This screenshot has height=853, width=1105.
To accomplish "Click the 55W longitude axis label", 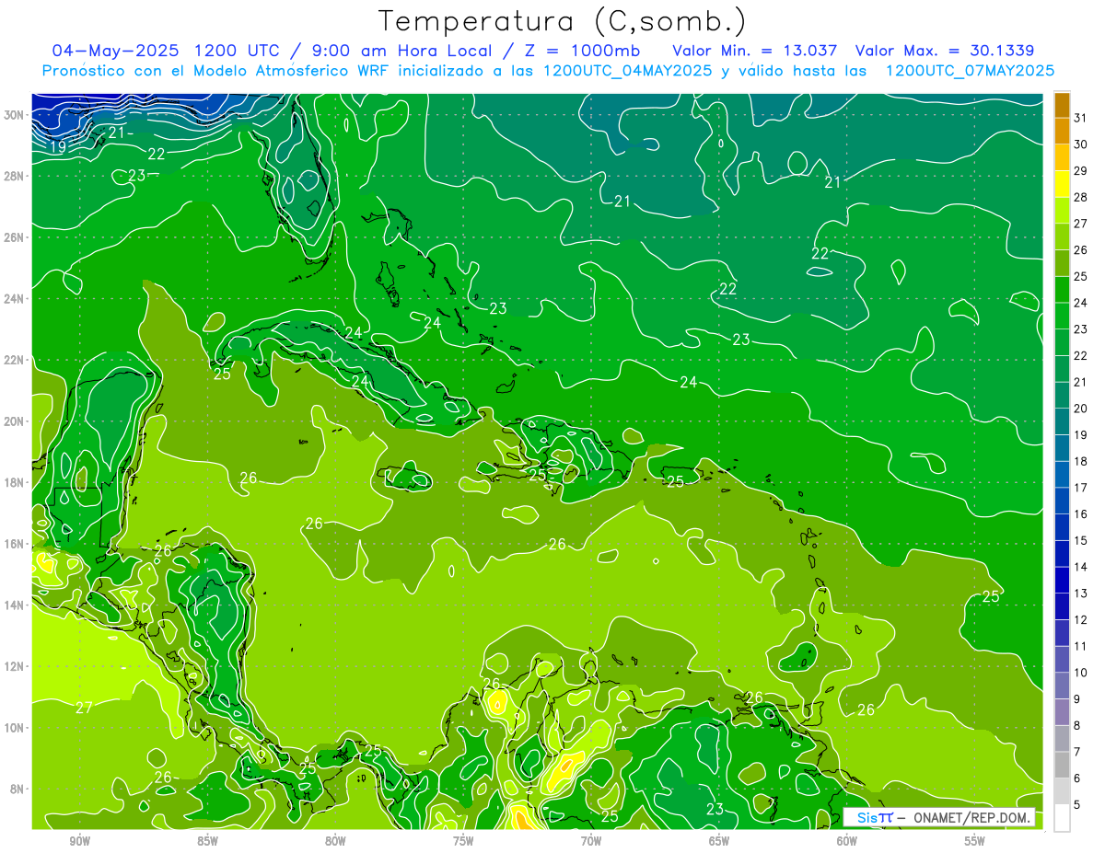I will (x=975, y=841).
